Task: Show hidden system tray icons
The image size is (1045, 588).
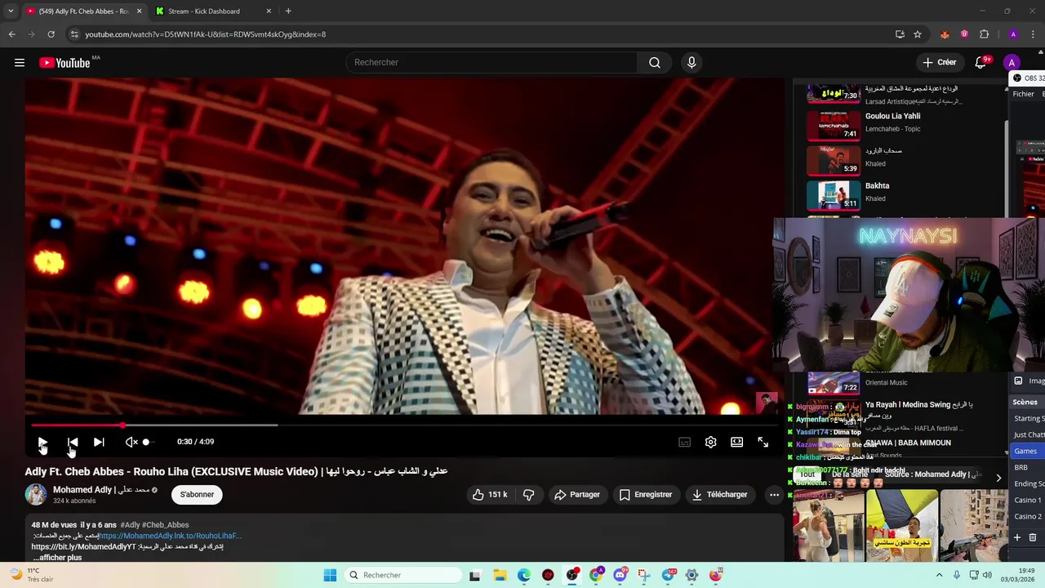Action: tap(939, 575)
